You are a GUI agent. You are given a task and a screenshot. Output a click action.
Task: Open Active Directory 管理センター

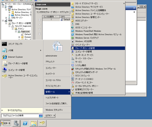click(x=88, y=17)
